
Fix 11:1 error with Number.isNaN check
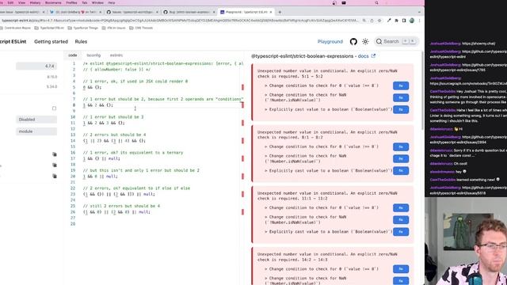point(401,220)
